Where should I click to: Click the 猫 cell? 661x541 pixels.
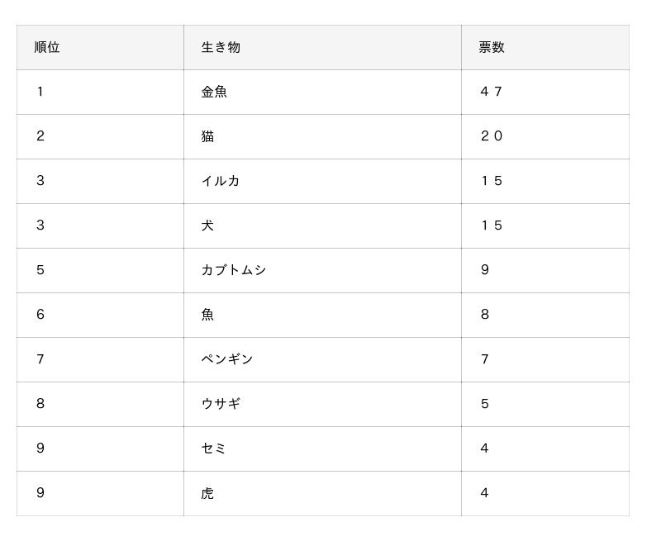pos(207,136)
